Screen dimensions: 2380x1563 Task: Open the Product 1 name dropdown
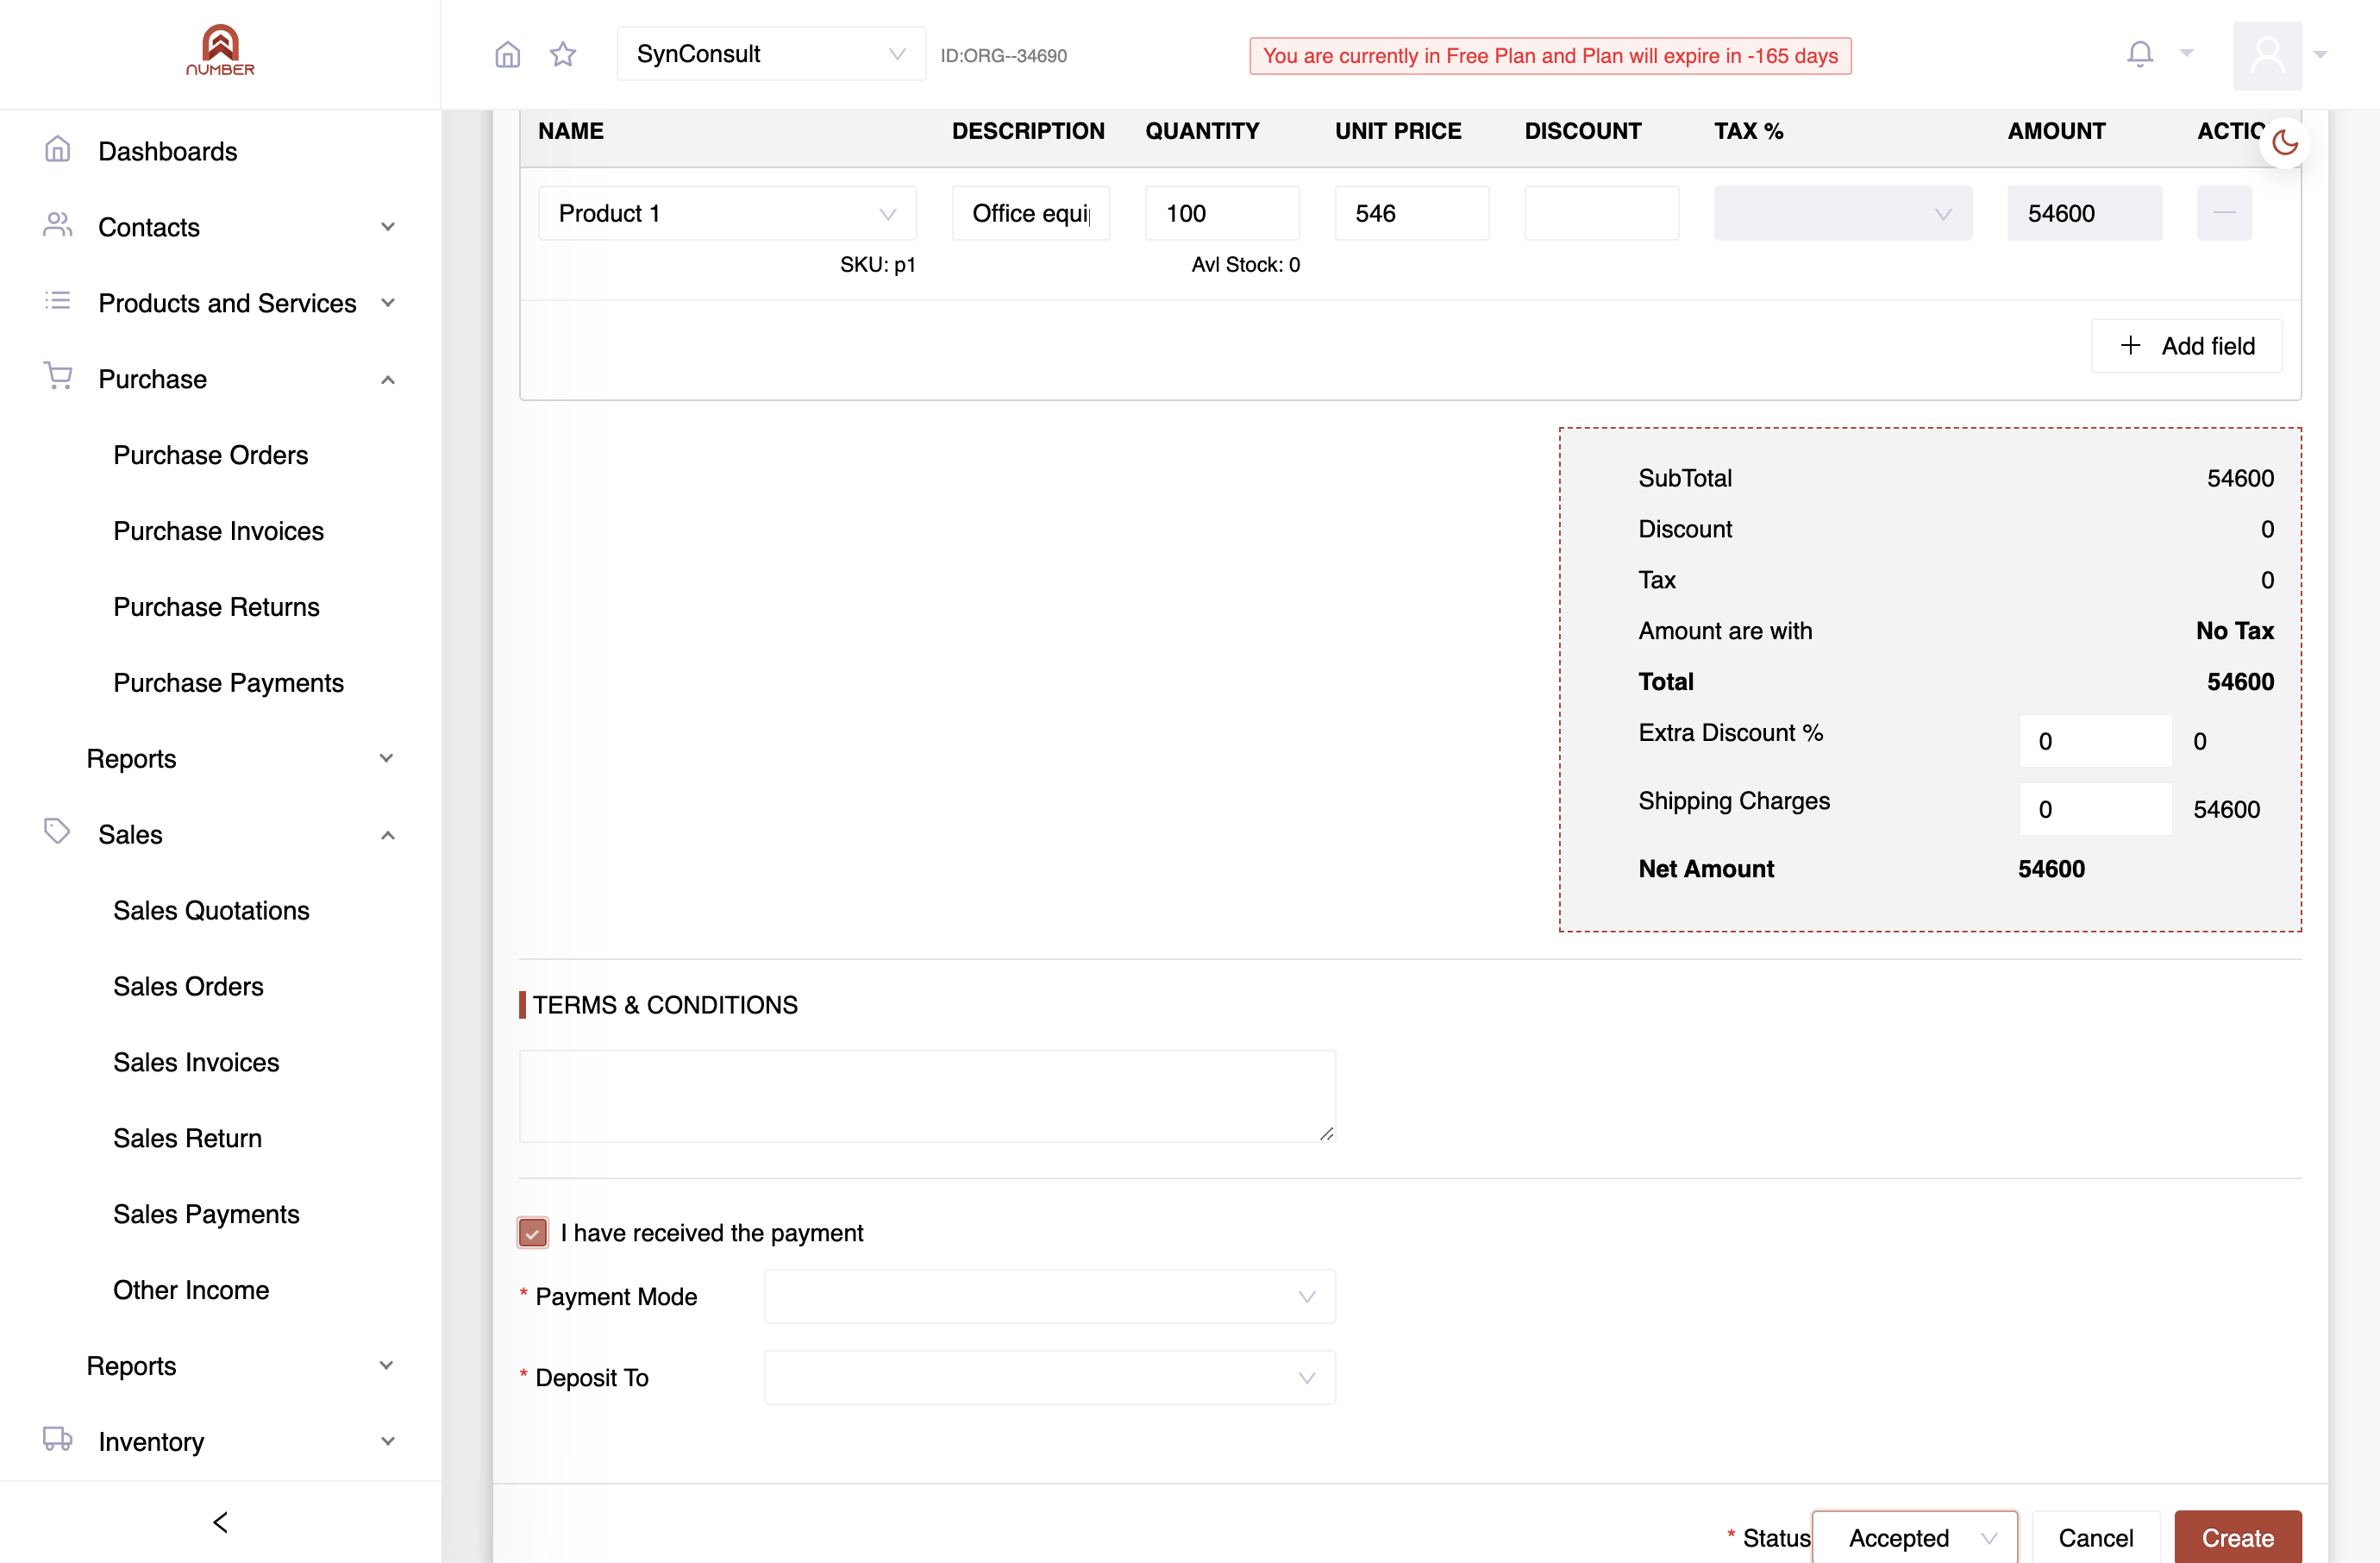727,213
